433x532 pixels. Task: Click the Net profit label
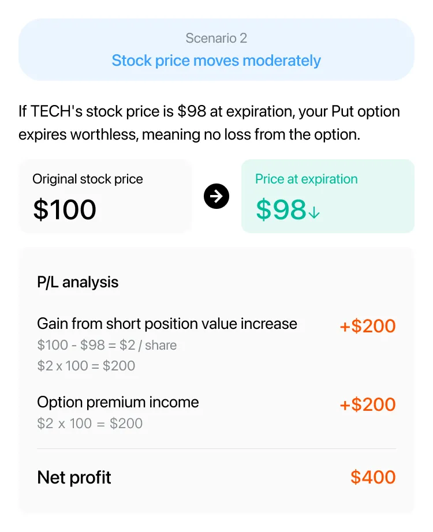74,477
